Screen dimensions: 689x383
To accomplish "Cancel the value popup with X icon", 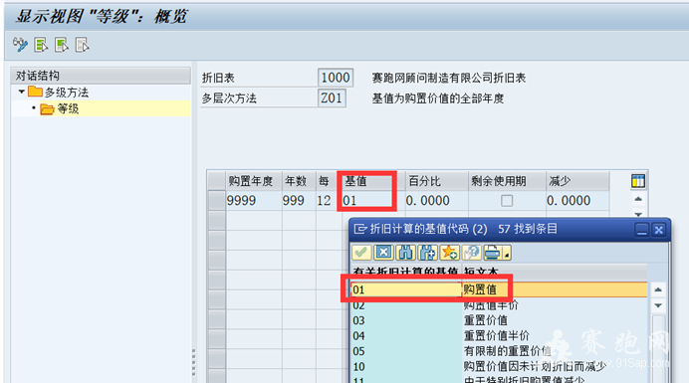I will click(x=383, y=253).
